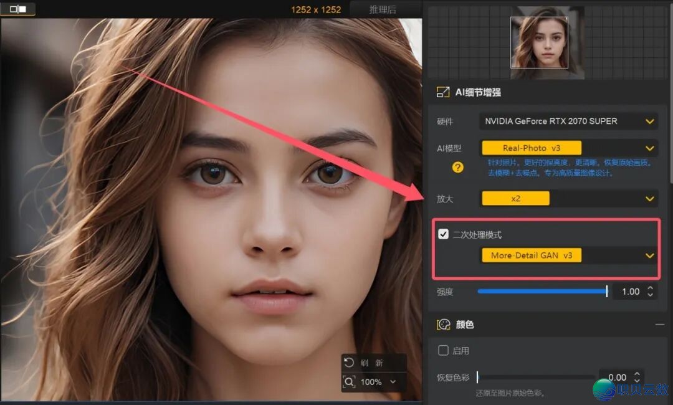
Task: Expand the AI模型 Real-Photo v3 dropdown
Action: click(x=650, y=148)
